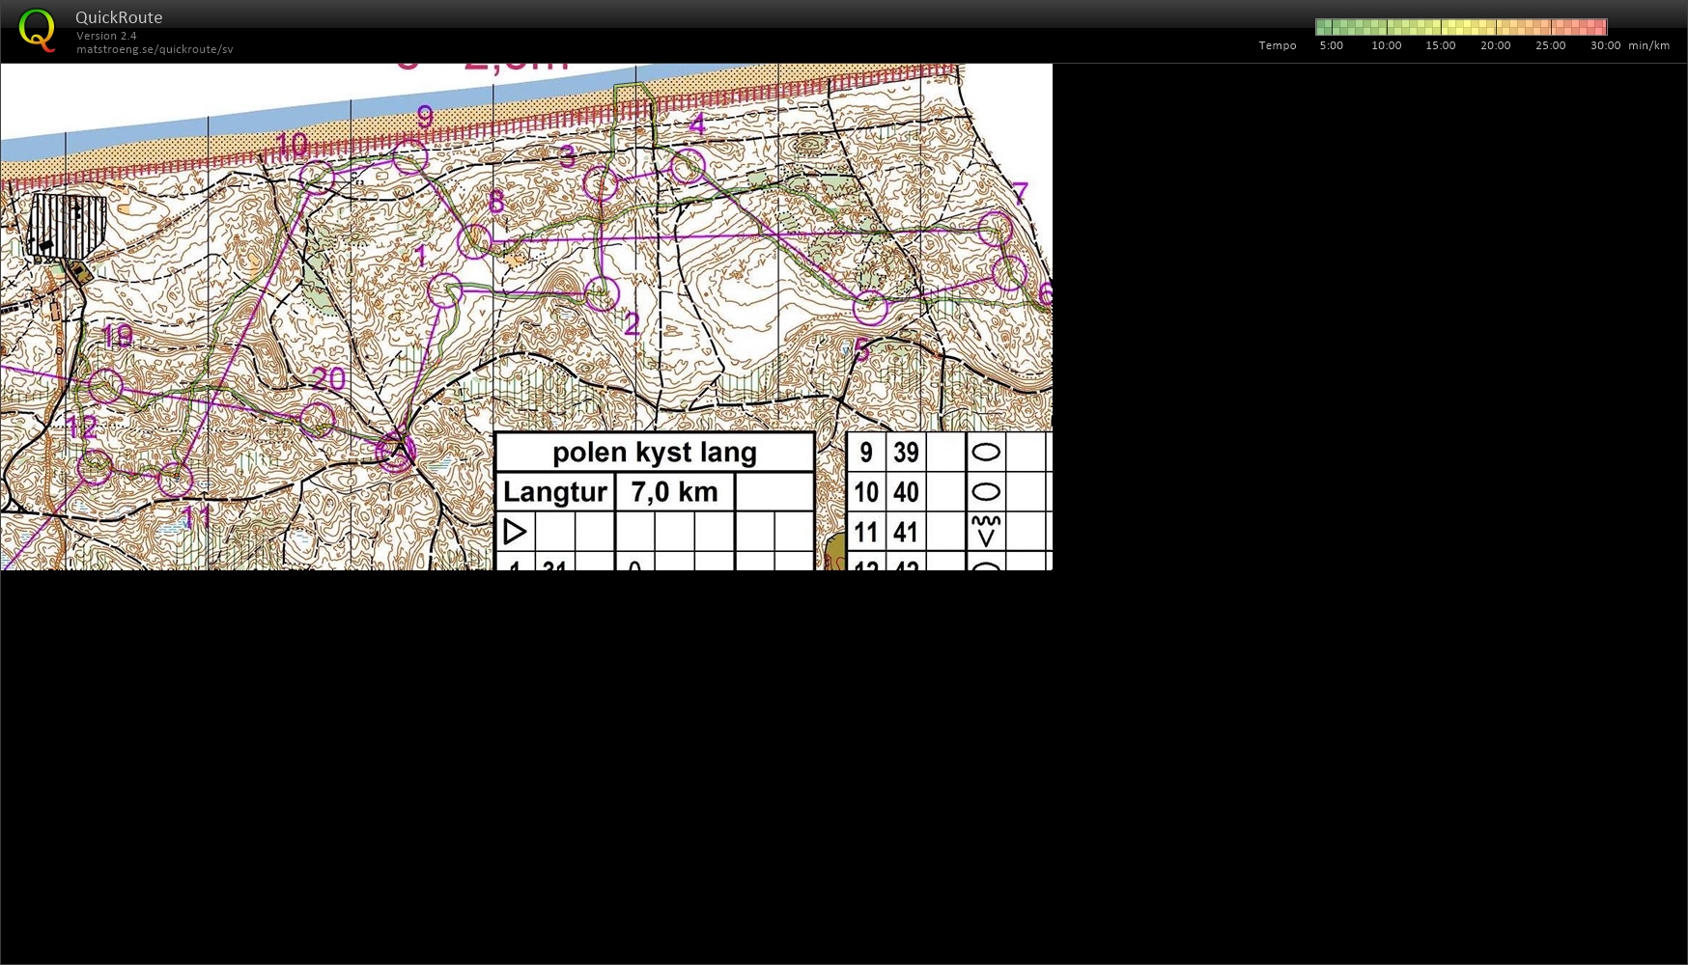Open the matstroeng.se/quickroute/sv link
Viewport: 1688px width, 965px height.
(x=155, y=49)
